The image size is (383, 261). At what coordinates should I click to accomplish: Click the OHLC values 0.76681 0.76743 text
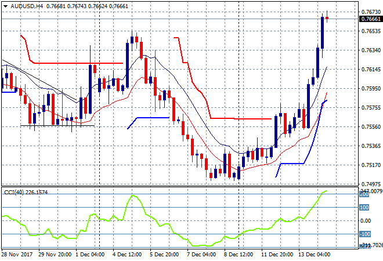(x=66, y=6)
